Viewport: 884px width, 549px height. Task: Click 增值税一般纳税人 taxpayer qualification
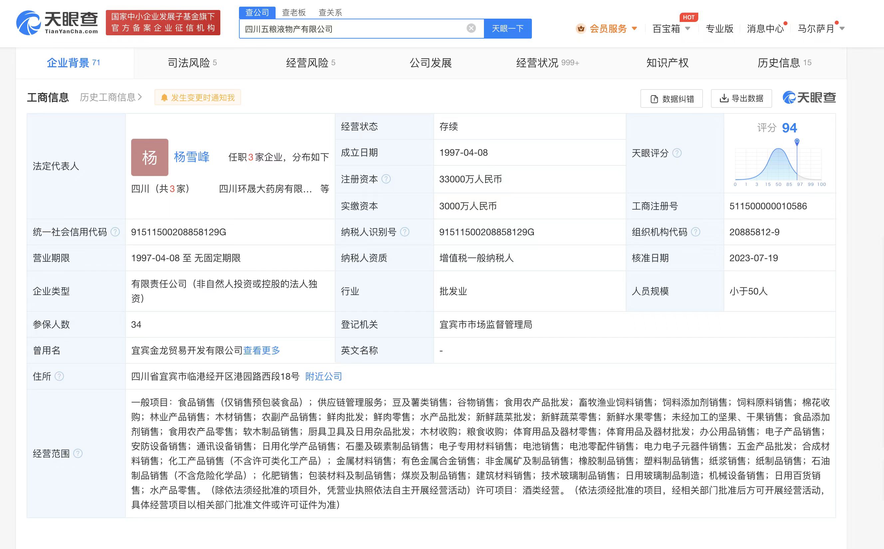pyautogui.click(x=476, y=258)
